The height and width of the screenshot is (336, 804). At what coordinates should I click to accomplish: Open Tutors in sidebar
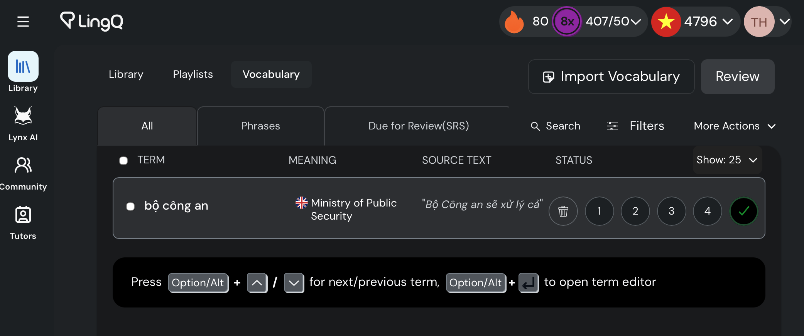point(23,223)
